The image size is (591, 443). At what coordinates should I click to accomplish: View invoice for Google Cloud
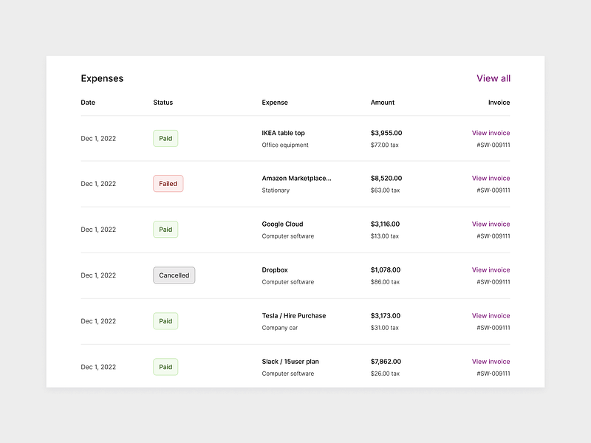491,224
